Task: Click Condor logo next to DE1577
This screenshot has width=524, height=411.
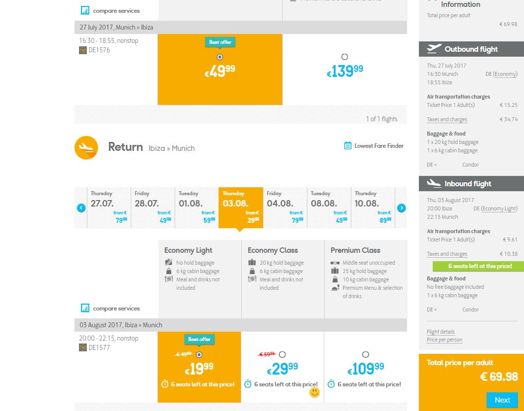Action: click(x=83, y=347)
